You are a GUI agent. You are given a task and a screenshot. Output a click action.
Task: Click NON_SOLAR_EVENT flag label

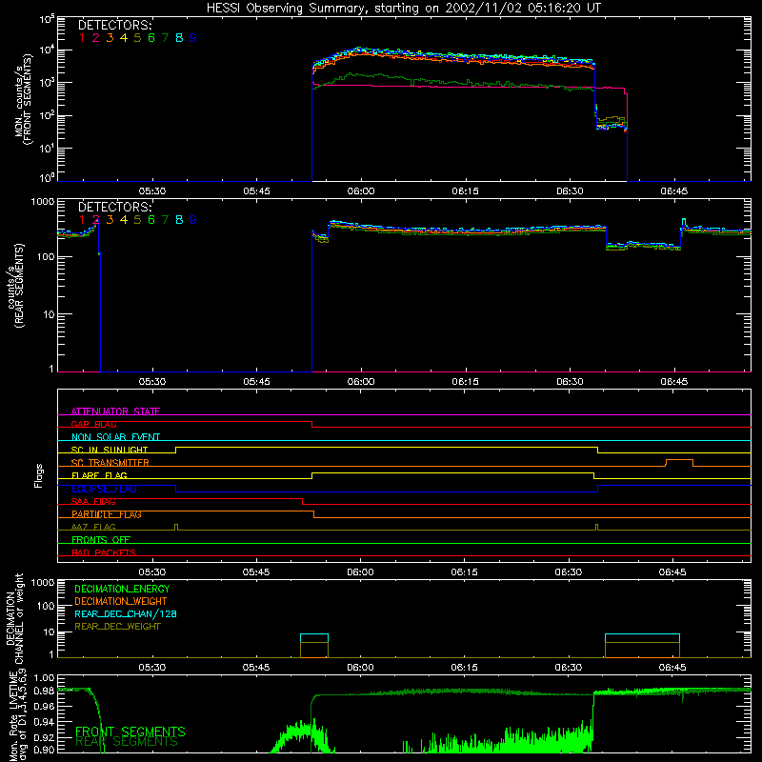[x=115, y=437]
